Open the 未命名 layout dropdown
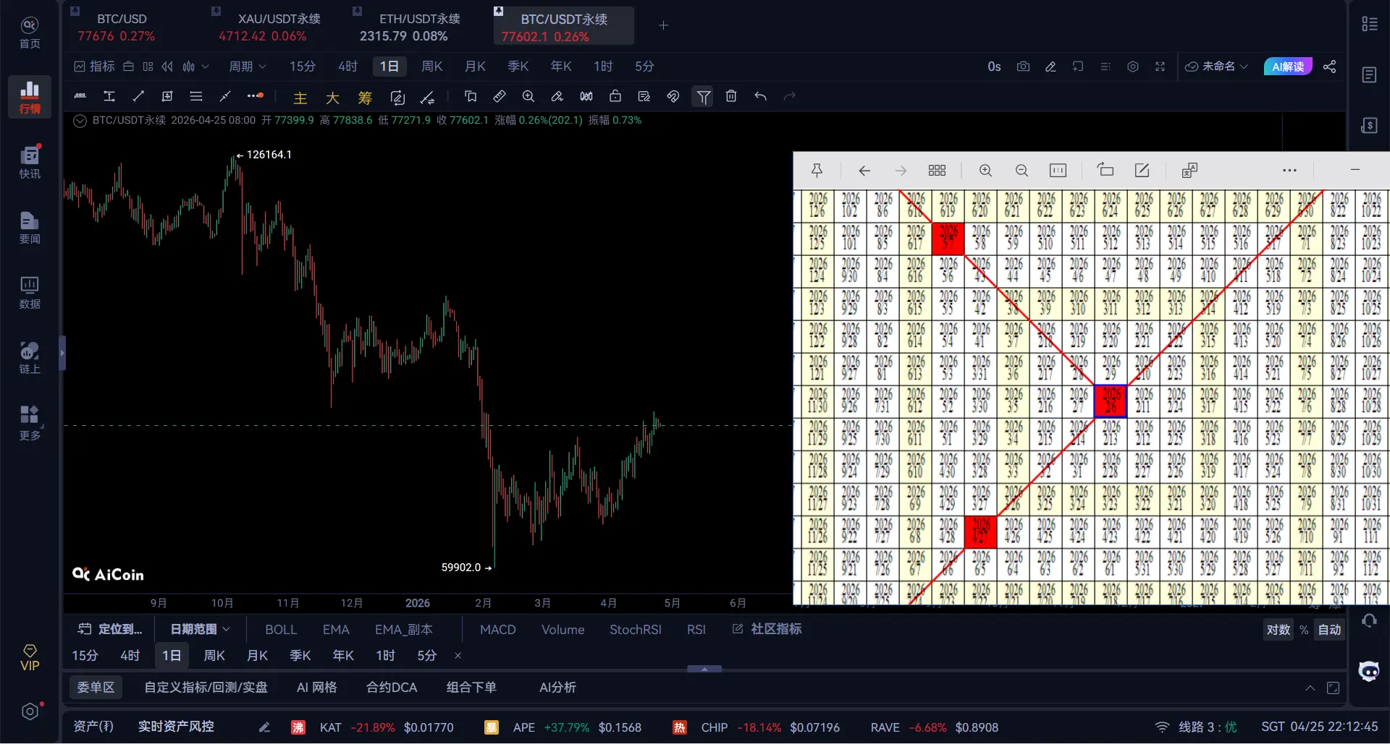1390x744 pixels. click(1216, 67)
